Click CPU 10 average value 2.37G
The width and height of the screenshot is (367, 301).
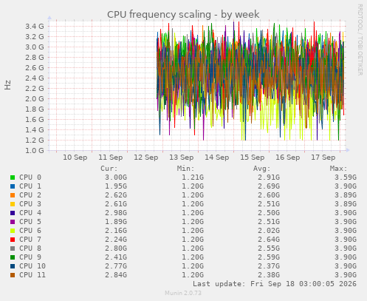tap(269, 266)
